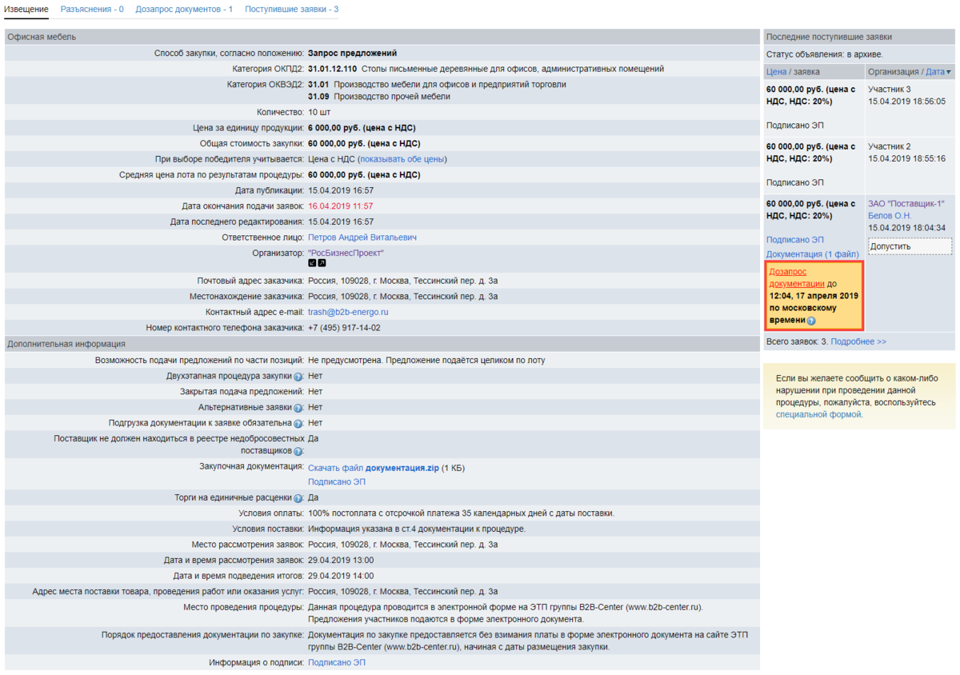The width and height of the screenshot is (960, 675).
Task: Open the Поступившие заявки - 3 tab
Action: click(291, 10)
